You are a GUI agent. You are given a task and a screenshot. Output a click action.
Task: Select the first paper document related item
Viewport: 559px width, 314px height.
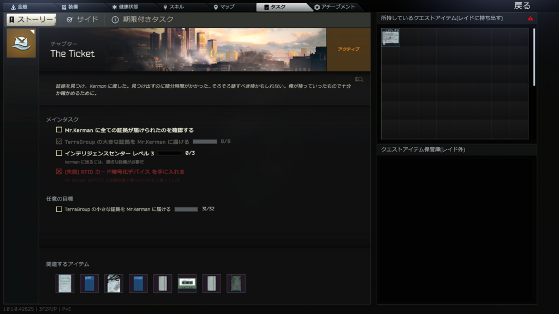click(64, 283)
